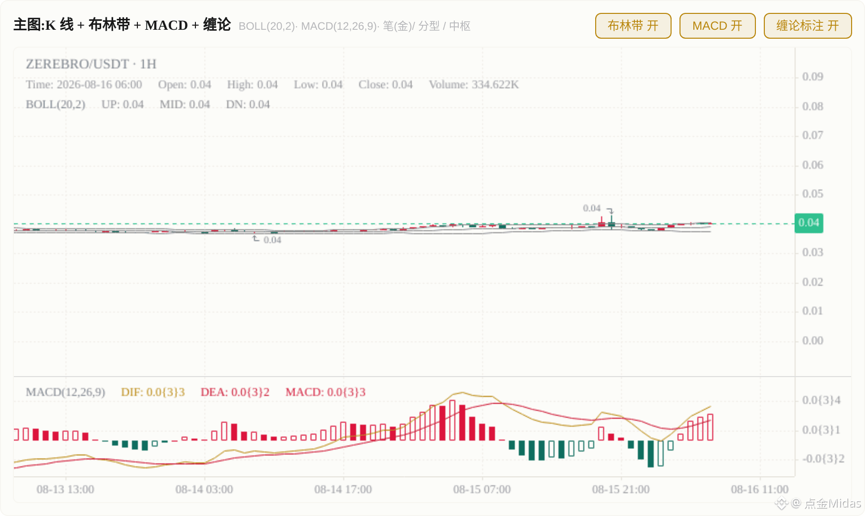865x516 pixels.
Task: Click the 0.06 price axis label
Action: 812,165
